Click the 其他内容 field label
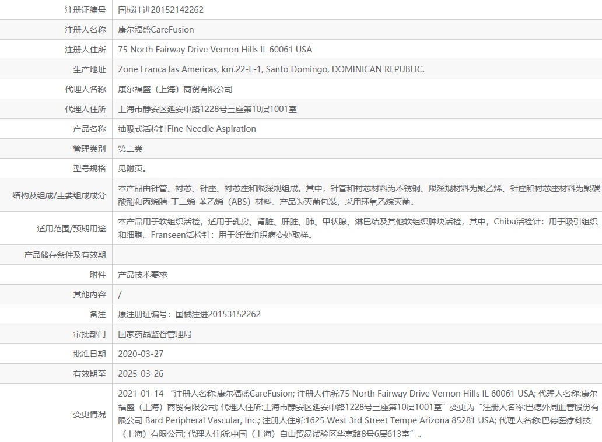This screenshot has height=442, width=602. point(89,294)
